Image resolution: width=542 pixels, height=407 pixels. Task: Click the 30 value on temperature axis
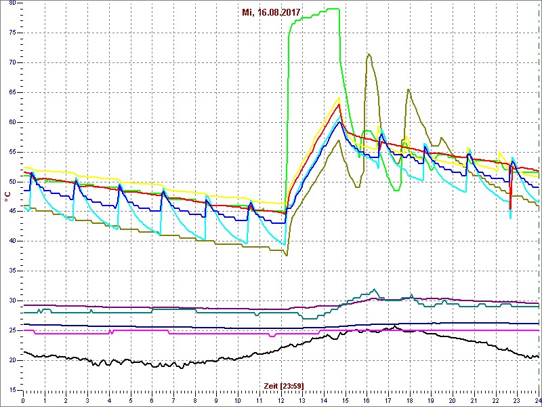click(x=12, y=301)
